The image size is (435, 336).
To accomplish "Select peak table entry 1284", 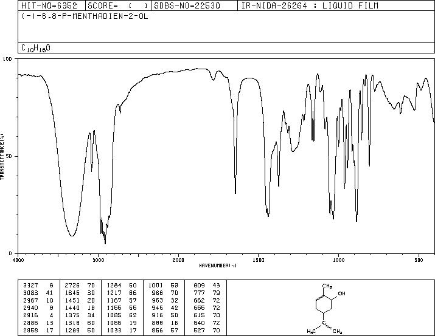I will pyautogui.click(x=114, y=285).
